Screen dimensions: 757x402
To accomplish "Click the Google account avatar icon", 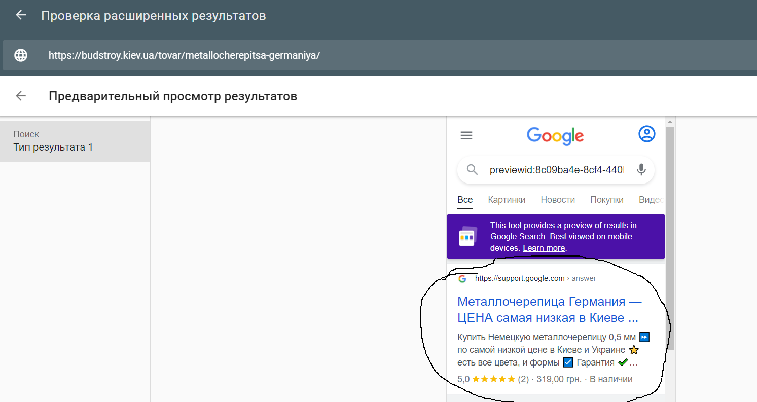I will point(646,134).
